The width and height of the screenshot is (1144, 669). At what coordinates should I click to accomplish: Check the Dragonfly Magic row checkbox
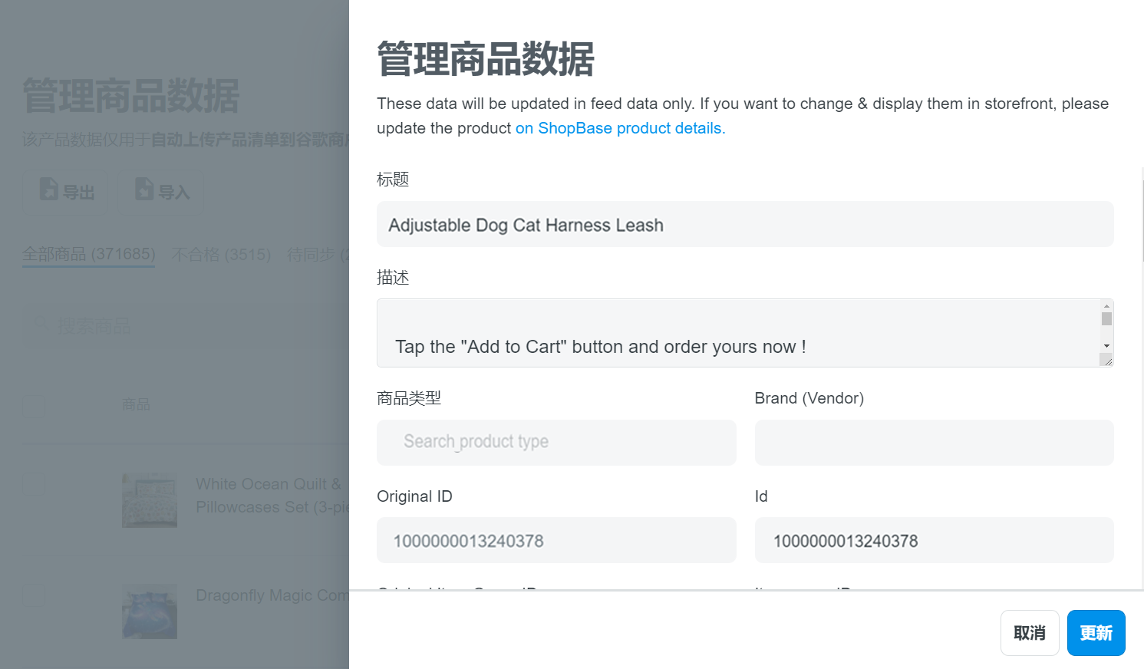click(x=34, y=596)
